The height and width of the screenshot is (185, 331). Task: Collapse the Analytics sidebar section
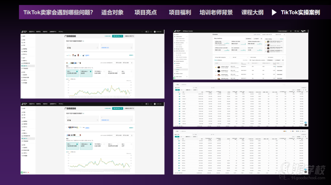(x=187, y=63)
